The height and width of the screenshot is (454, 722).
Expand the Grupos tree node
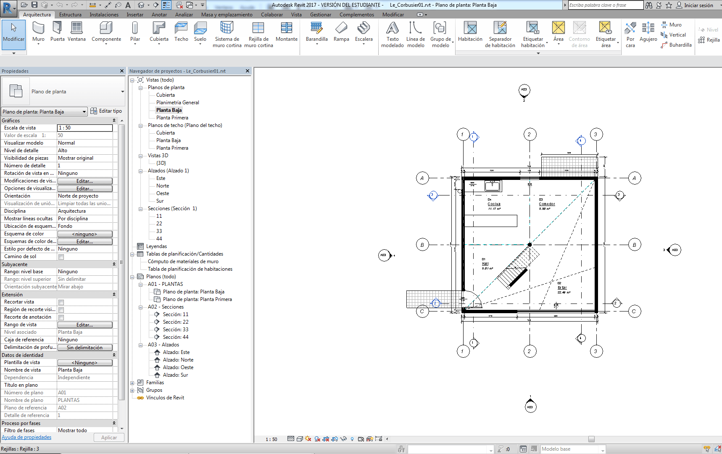[x=132, y=391]
